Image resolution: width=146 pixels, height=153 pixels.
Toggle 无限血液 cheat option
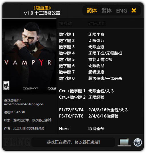tap(96, 47)
